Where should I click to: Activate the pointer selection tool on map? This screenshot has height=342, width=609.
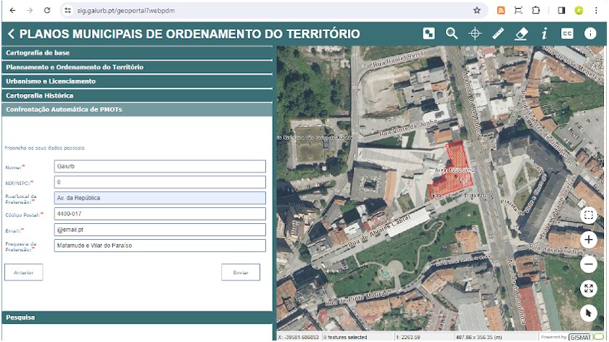point(589,313)
